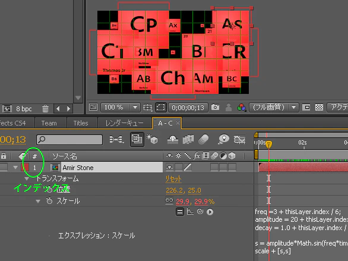Open the 100 % magnification dropdown
This screenshot has width=348, height=261.
(x=121, y=108)
